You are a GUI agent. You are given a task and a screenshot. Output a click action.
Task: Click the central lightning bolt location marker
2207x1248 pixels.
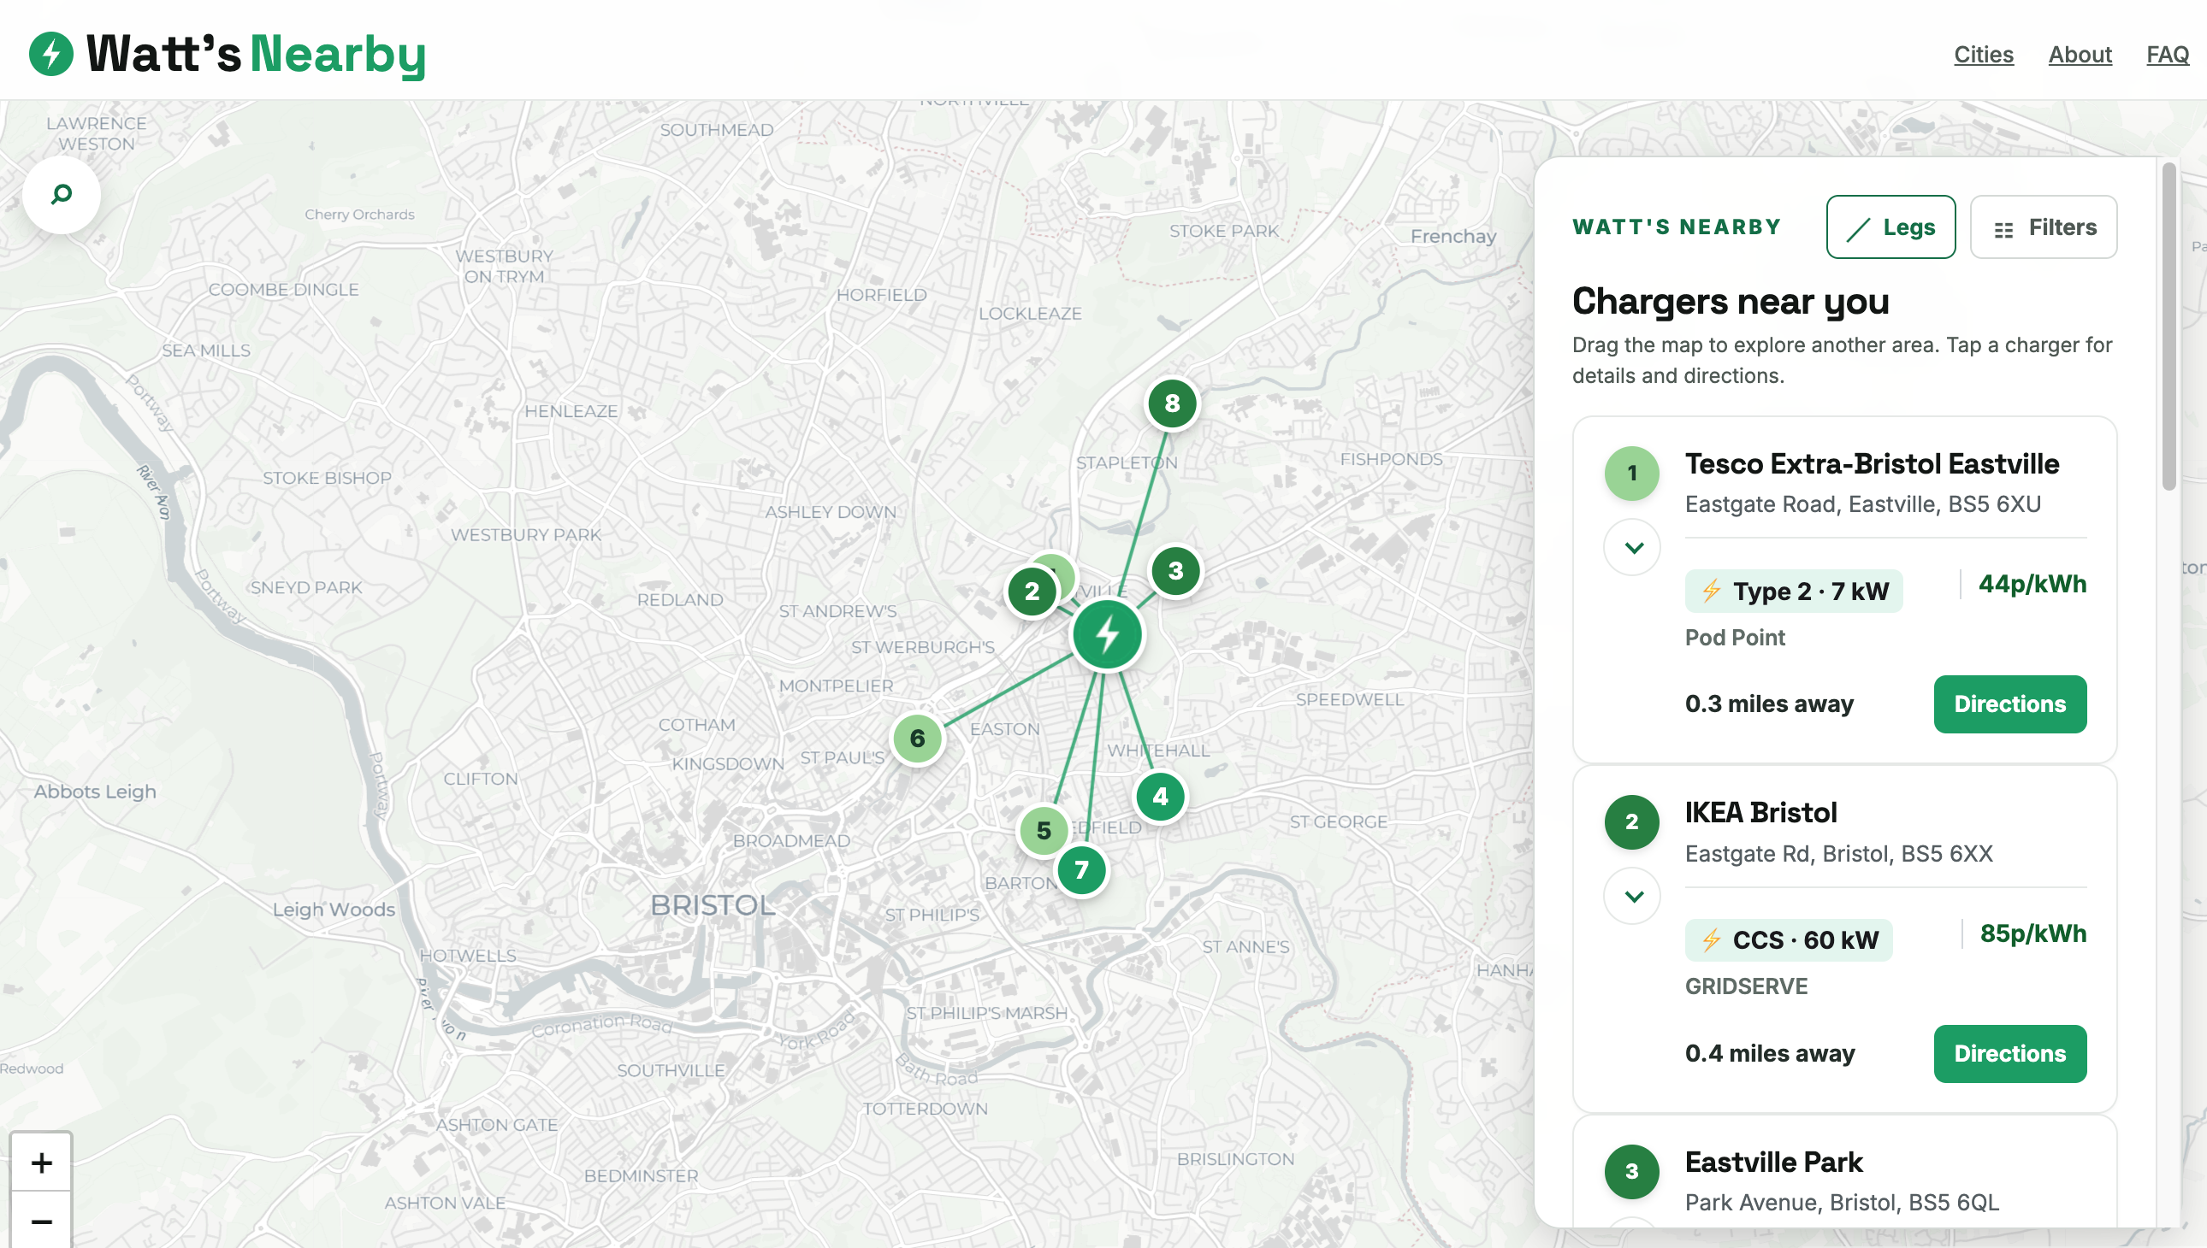(x=1108, y=635)
